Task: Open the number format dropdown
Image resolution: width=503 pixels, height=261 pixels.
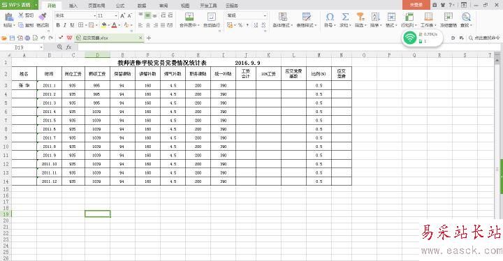Action: pyautogui.click(x=265, y=16)
